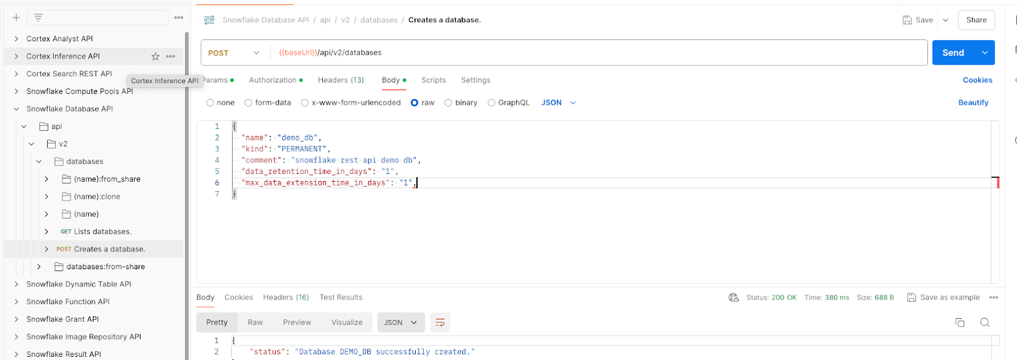Select the binary body radio option
1017x360 pixels.
448,103
